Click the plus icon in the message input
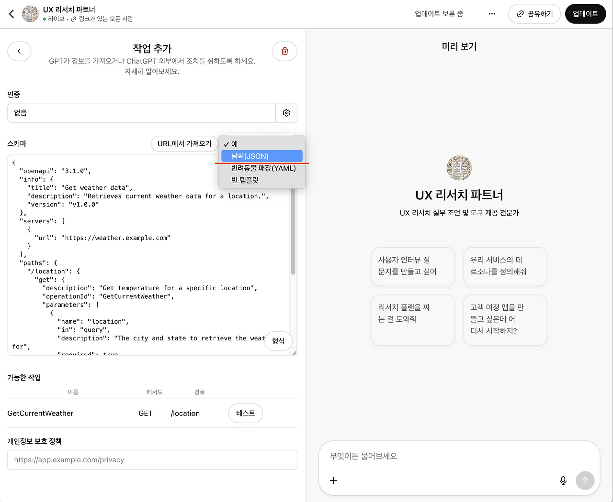The image size is (613, 502). click(x=333, y=480)
